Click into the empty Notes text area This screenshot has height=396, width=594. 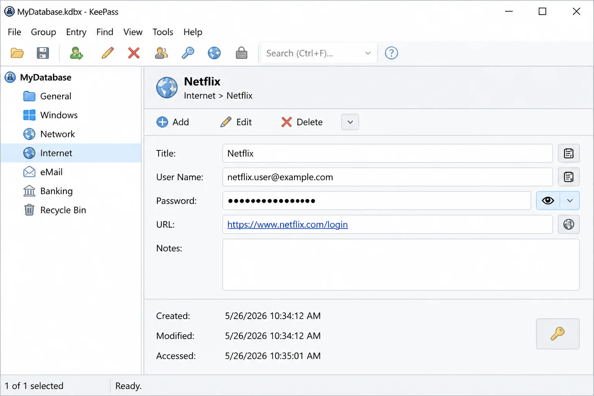(401, 265)
